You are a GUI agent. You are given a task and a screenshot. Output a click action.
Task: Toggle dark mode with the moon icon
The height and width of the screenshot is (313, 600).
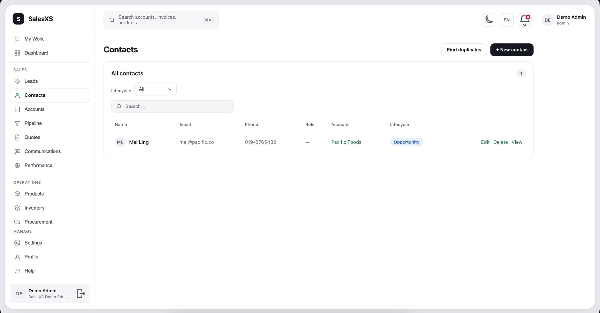coord(488,20)
